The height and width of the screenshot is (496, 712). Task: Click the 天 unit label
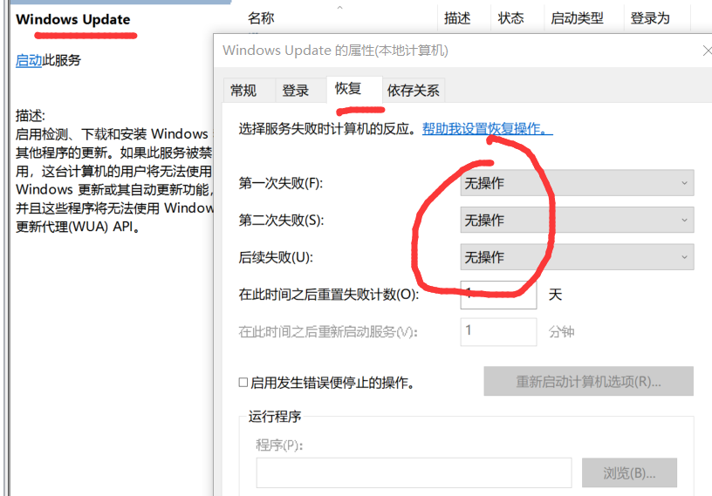point(555,295)
